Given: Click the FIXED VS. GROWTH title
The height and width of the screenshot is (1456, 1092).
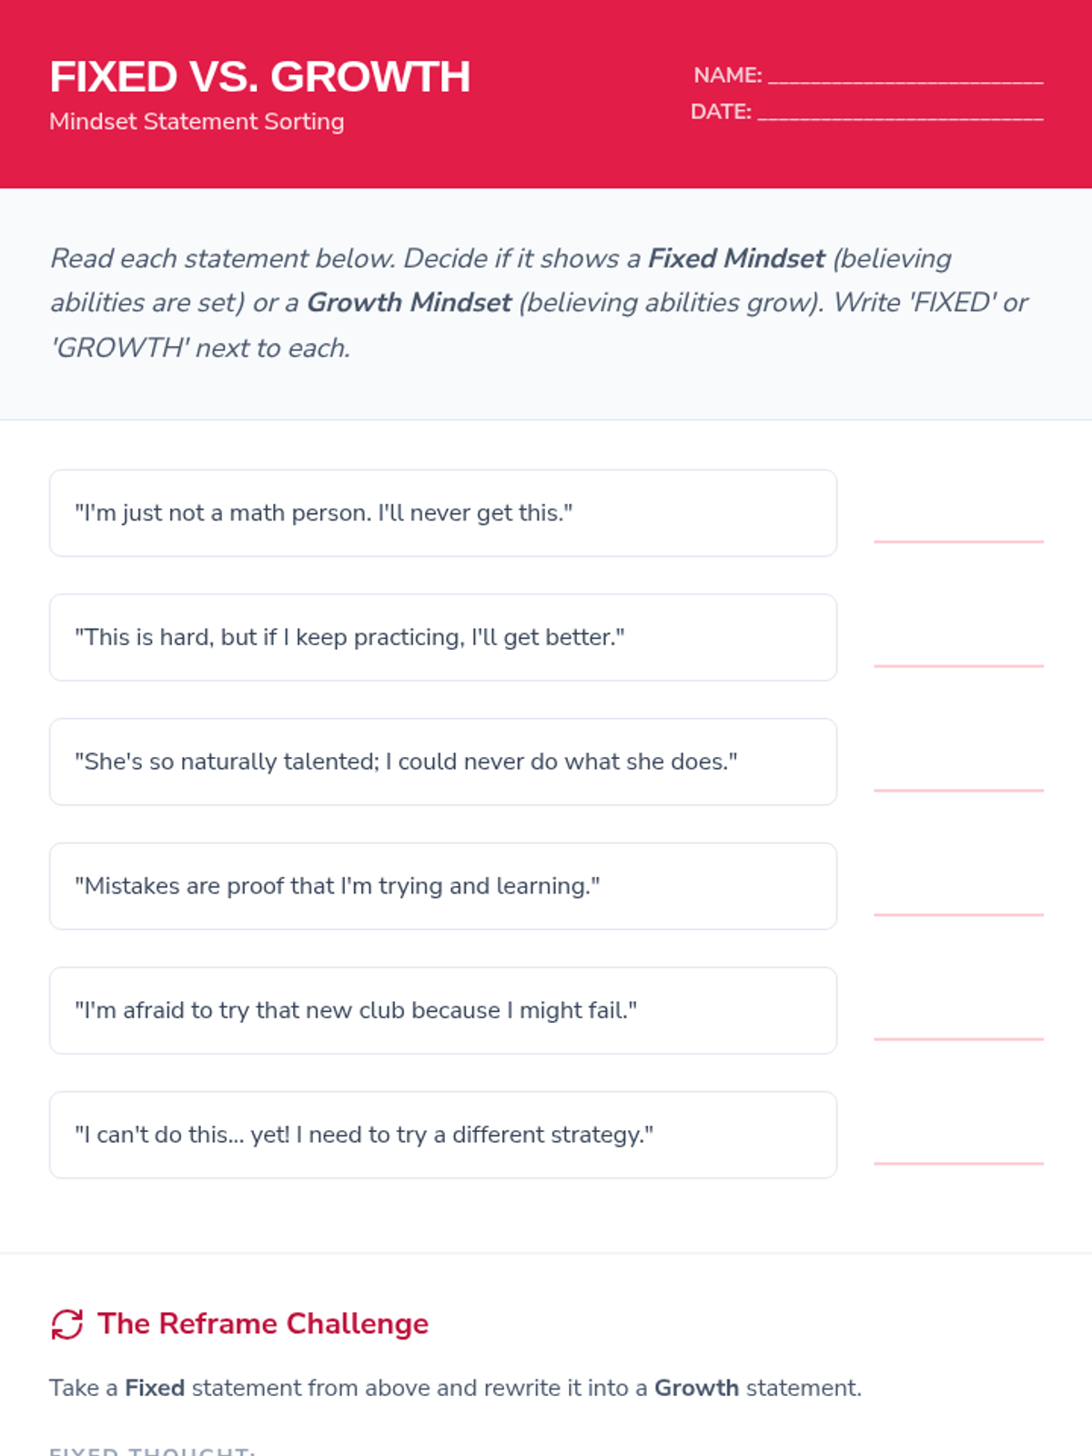Looking at the screenshot, I should [x=260, y=76].
